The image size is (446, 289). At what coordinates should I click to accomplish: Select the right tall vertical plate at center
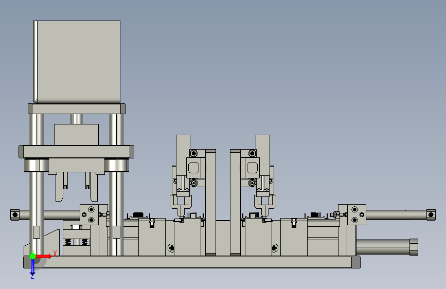tap(235, 202)
